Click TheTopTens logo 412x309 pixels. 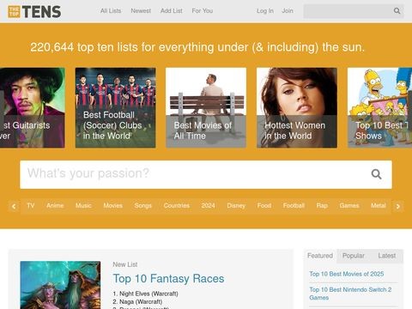coord(34,11)
